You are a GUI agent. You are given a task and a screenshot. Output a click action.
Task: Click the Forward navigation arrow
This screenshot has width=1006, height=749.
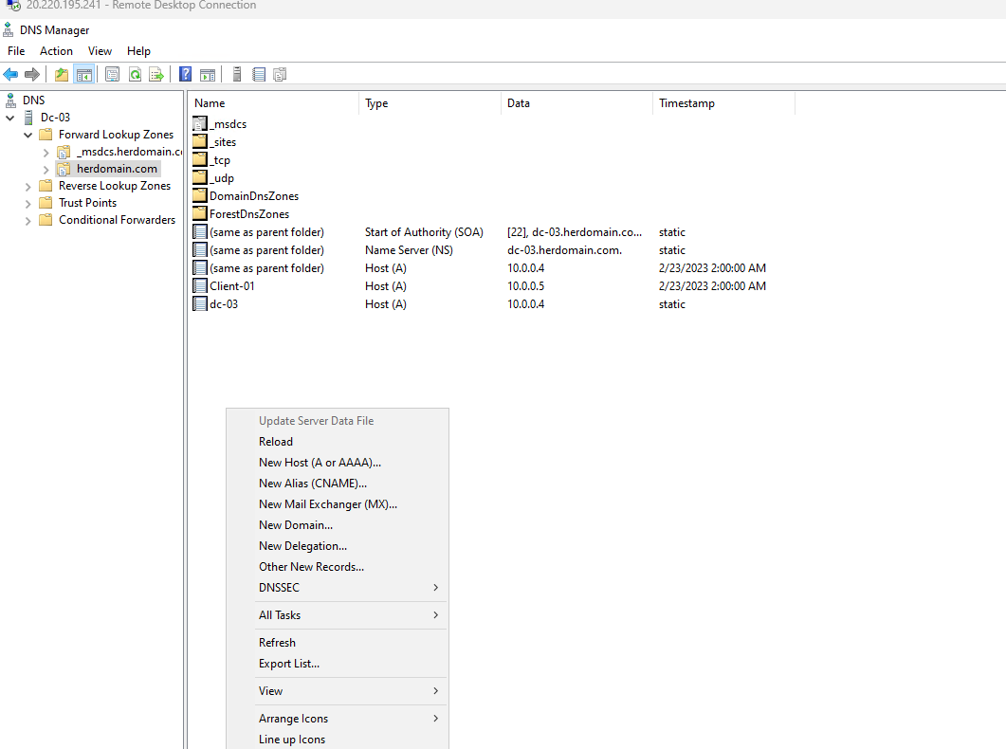click(32, 74)
